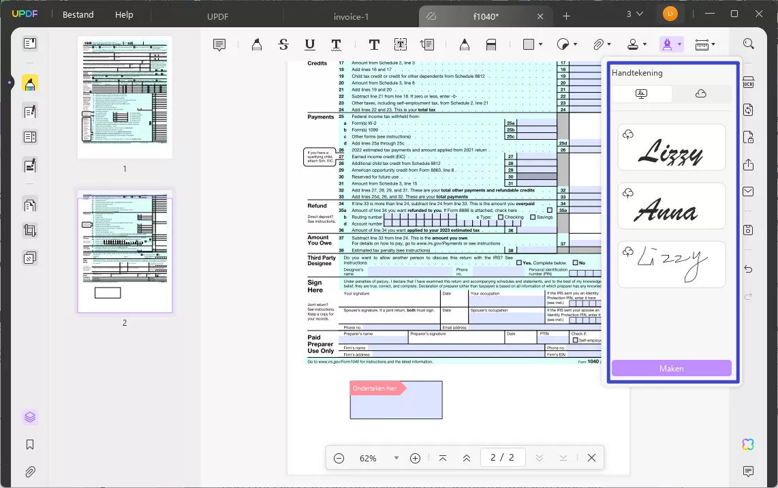Image resolution: width=778 pixels, height=488 pixels.
Task: Open the window count '3' dropdown
Action: pos(634,14)
